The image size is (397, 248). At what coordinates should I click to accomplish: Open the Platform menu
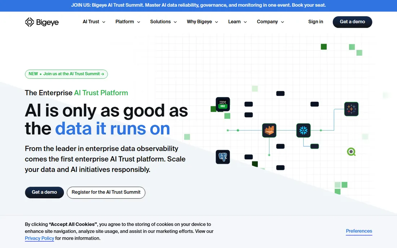point(128,22)
